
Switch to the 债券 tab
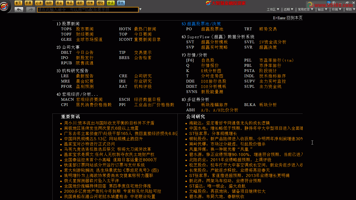pos(90,3)
